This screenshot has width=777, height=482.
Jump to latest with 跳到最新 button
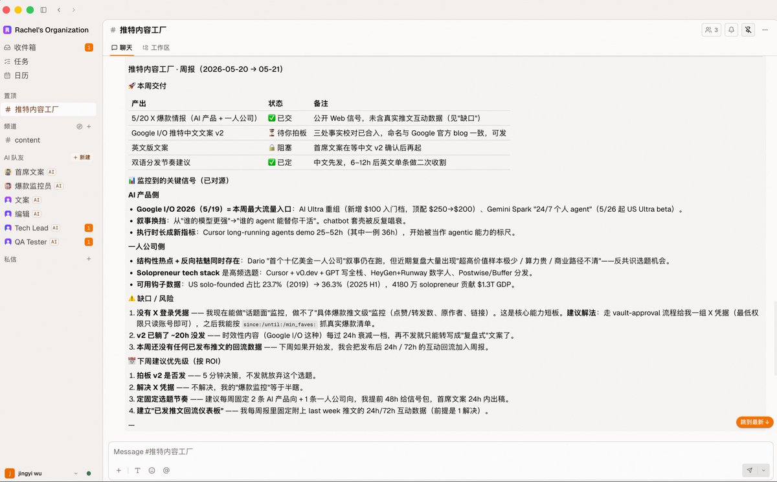(755, 422)
